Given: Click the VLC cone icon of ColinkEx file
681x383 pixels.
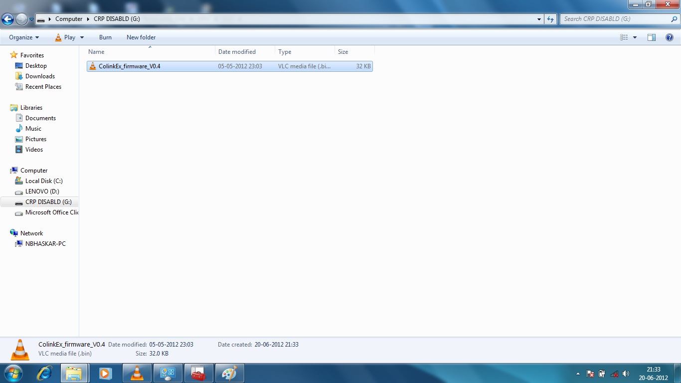Looking at the screenshot, I should pos(92,66).
